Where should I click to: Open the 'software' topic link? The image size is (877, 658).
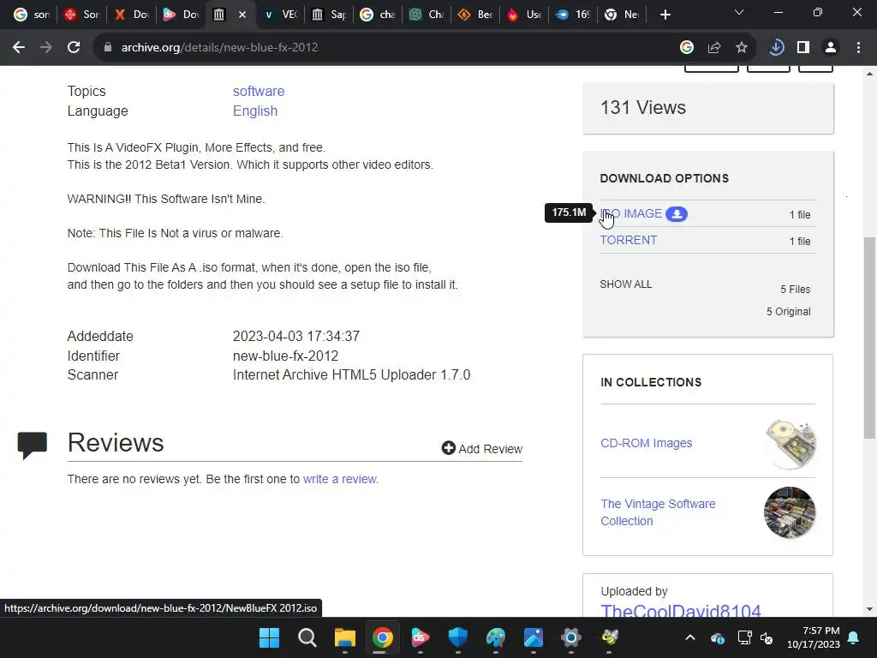click(x=259, y=91)
